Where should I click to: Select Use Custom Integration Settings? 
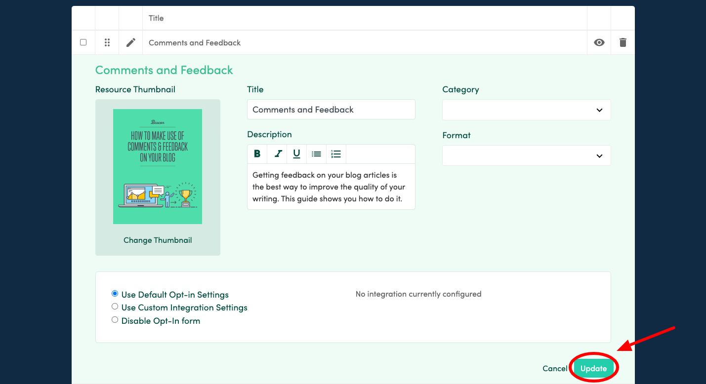click(115, 306)
